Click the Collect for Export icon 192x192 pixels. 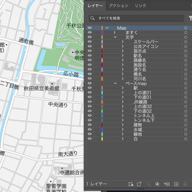[139, 184]
